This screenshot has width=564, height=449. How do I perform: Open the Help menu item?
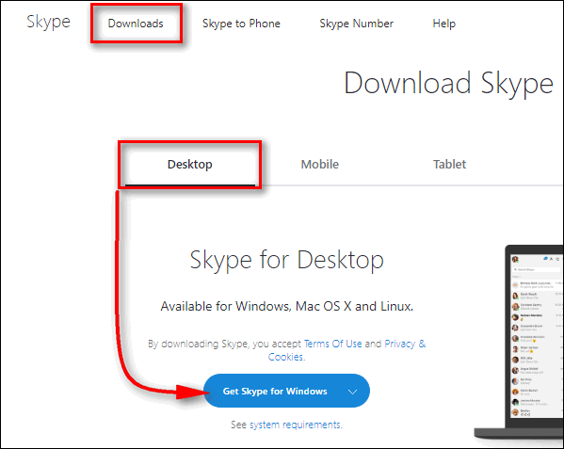pyautogui.click(x=443, y=24)
